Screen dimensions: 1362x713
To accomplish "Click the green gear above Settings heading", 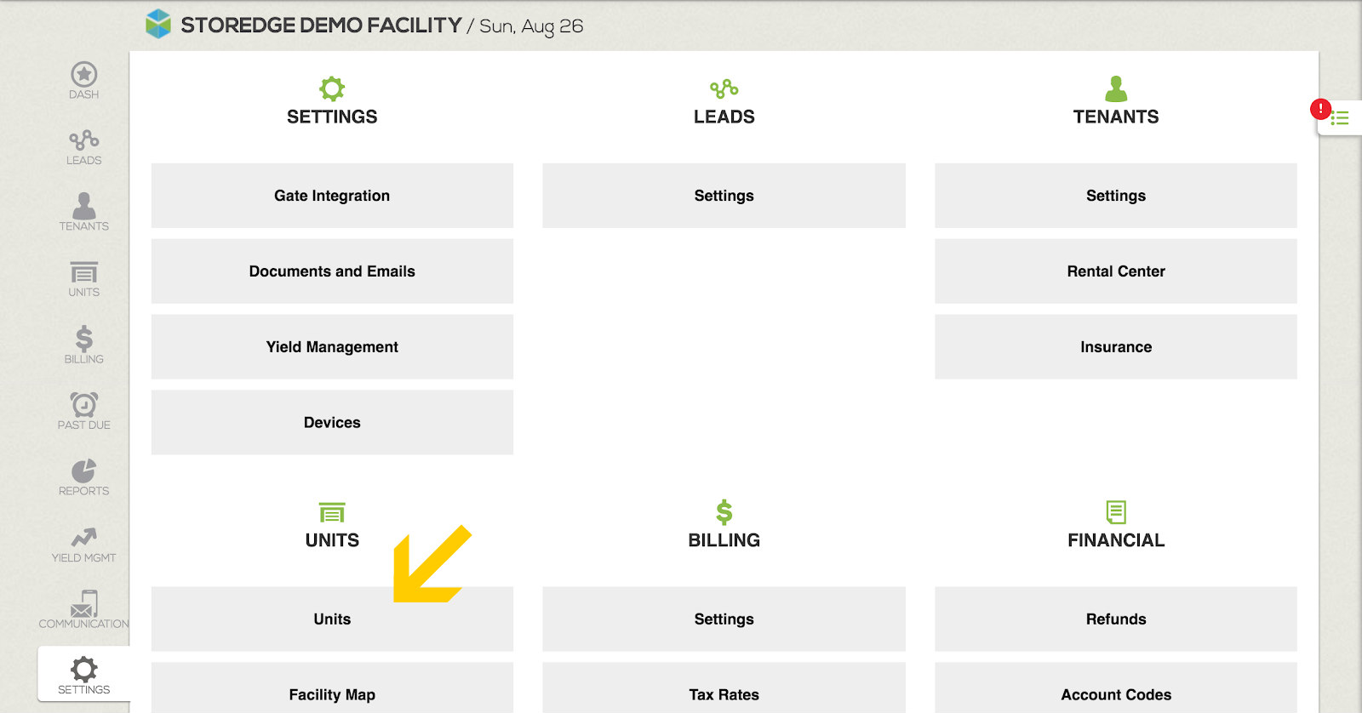I will click(x=332, y=88).
